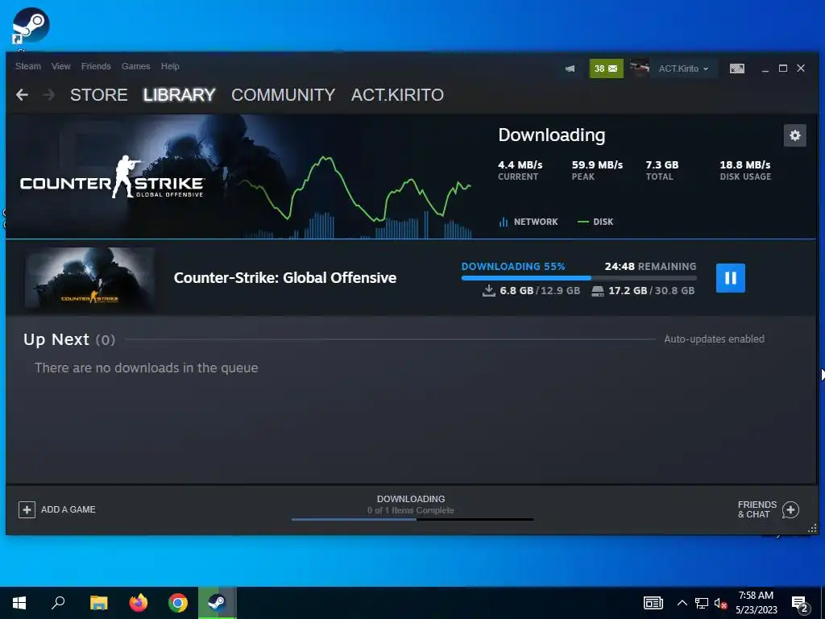This screenshot has height=619, width=825.
Task: Open Steam announcements megaphone icon
Action: point(570,69)
